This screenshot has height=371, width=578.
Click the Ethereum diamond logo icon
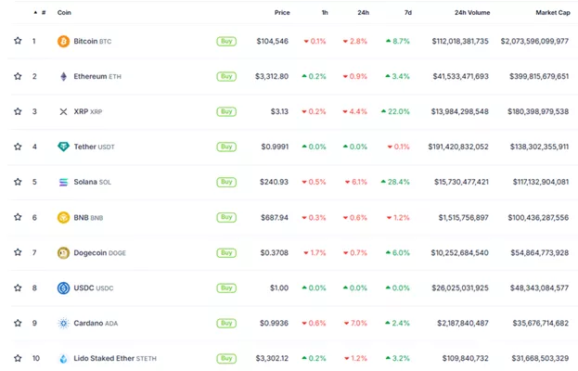pos(63,76)
